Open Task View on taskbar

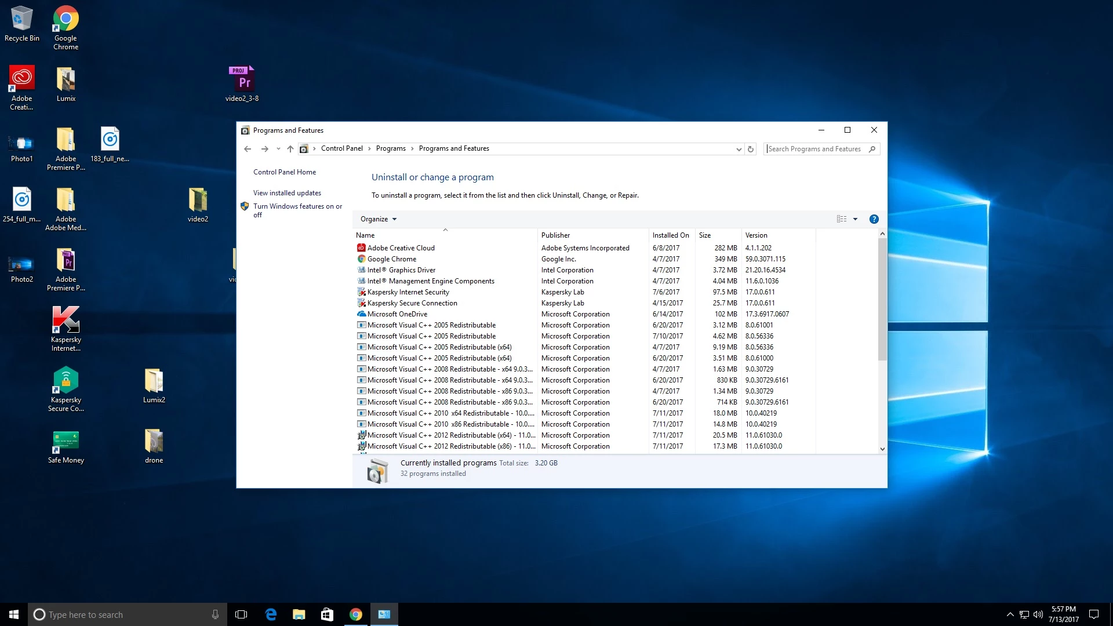[x=241, y=614]
